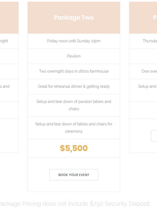This screenshot has width=157, height=210.
Task: Click Setup and tear down for ceremony row
Action: 74,128
